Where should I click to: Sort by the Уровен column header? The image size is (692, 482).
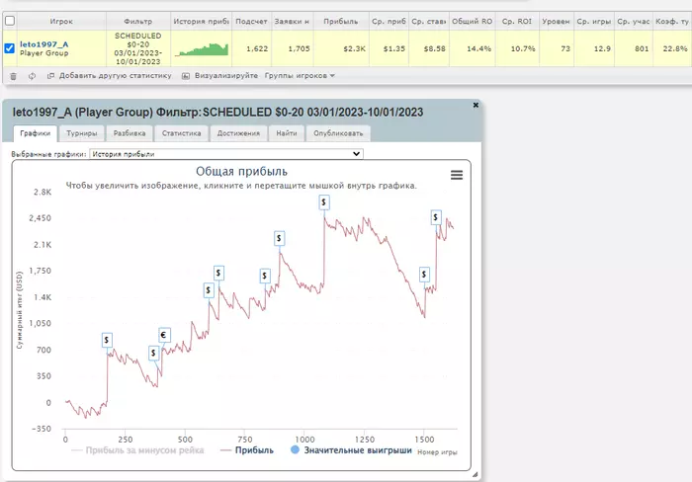tap(556, 21)
